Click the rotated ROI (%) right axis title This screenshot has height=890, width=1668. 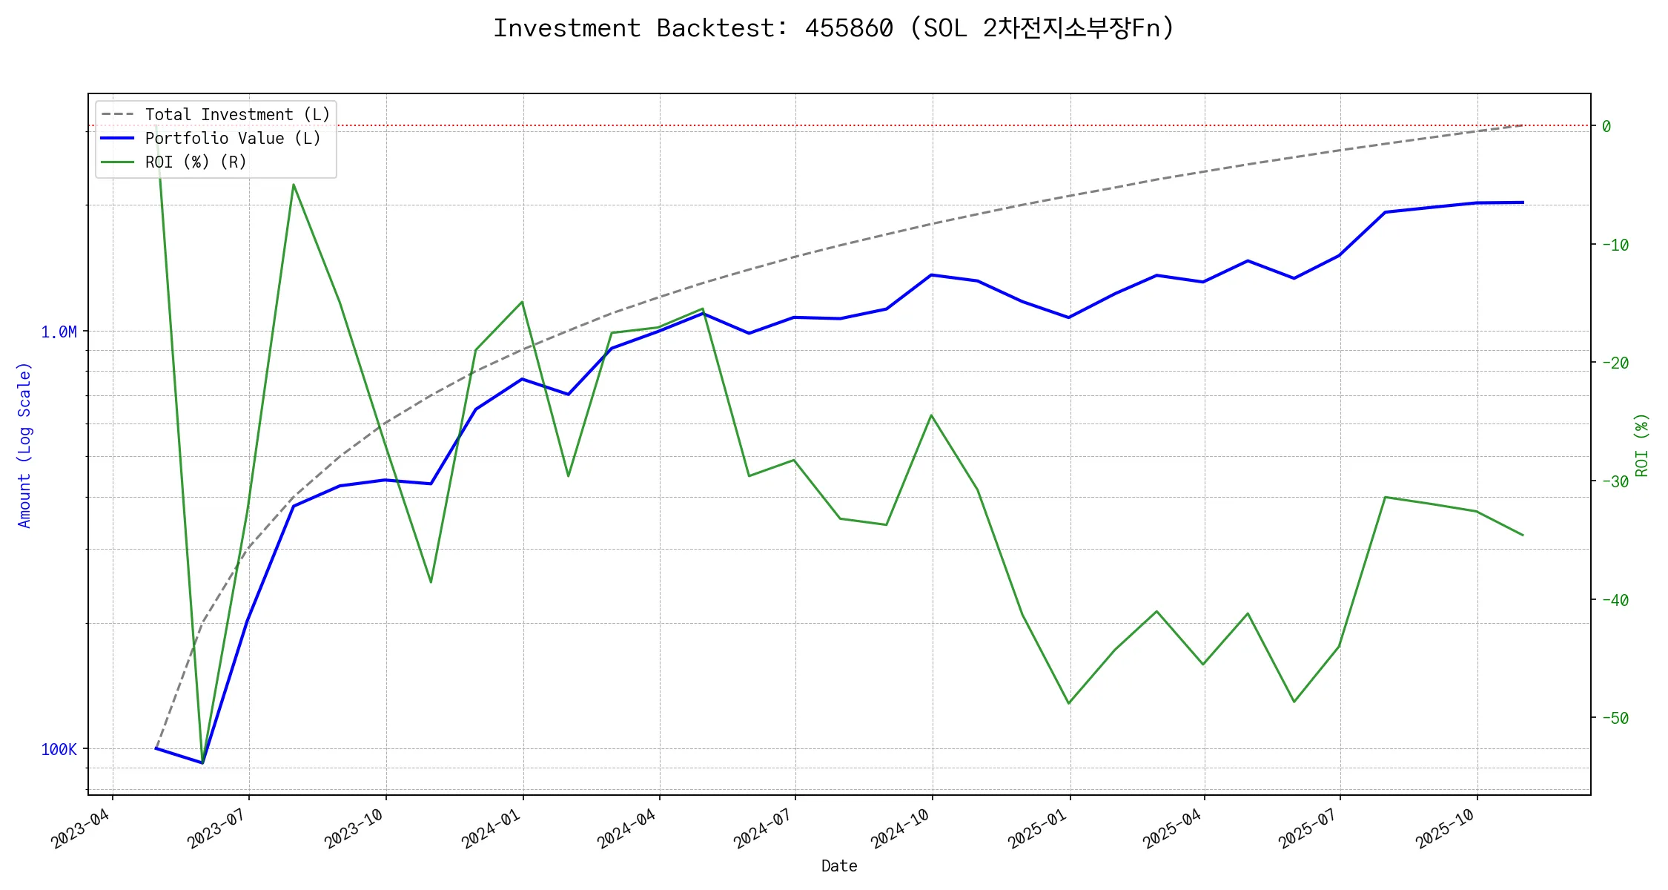1642,445
